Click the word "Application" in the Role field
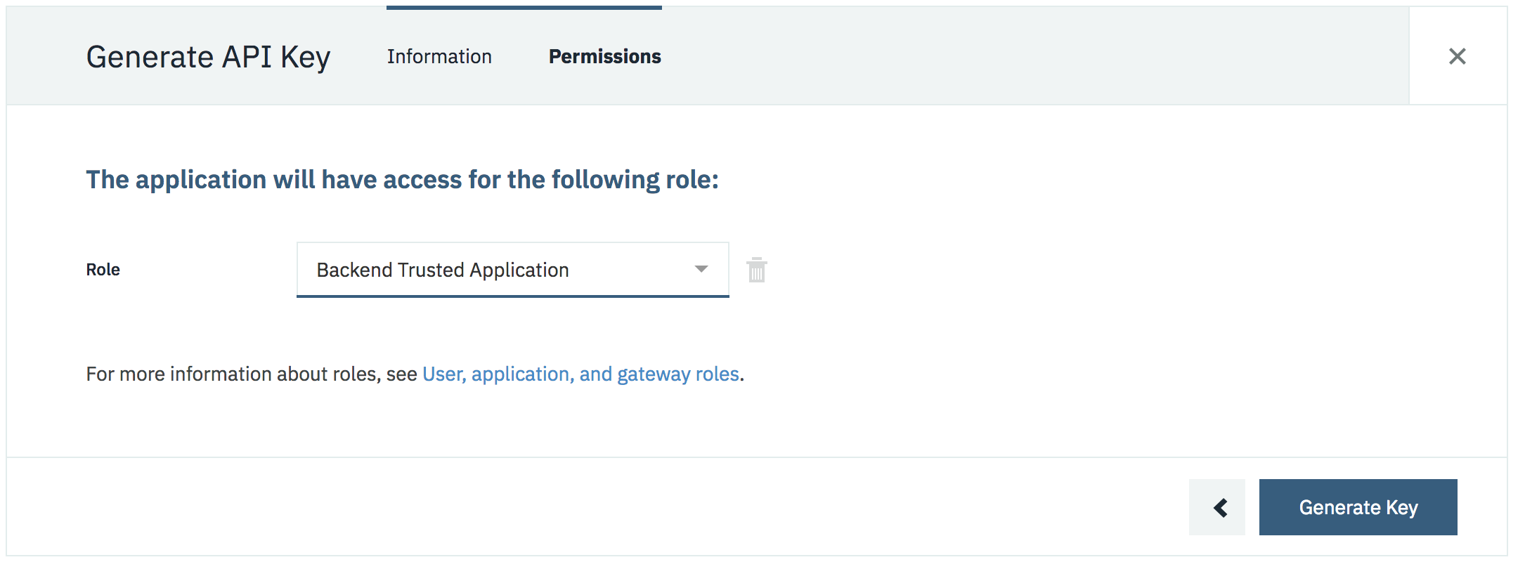 (x=519, y=270)
